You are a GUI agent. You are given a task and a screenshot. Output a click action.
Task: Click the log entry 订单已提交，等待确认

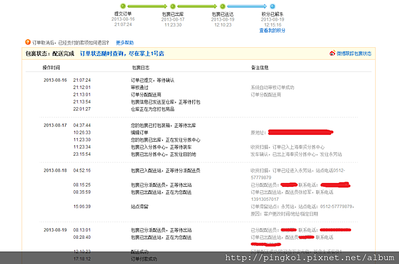(x=152, y=80)
